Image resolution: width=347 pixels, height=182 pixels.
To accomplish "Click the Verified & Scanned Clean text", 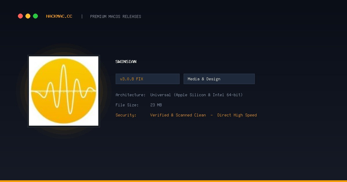I will tap(178, 115).
